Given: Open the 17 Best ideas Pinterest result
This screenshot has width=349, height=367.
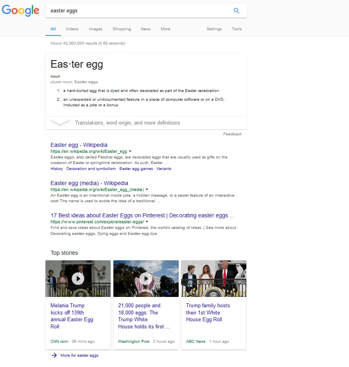Looking at the screenshot, I should pyautogui.click(x=142, y=215).
